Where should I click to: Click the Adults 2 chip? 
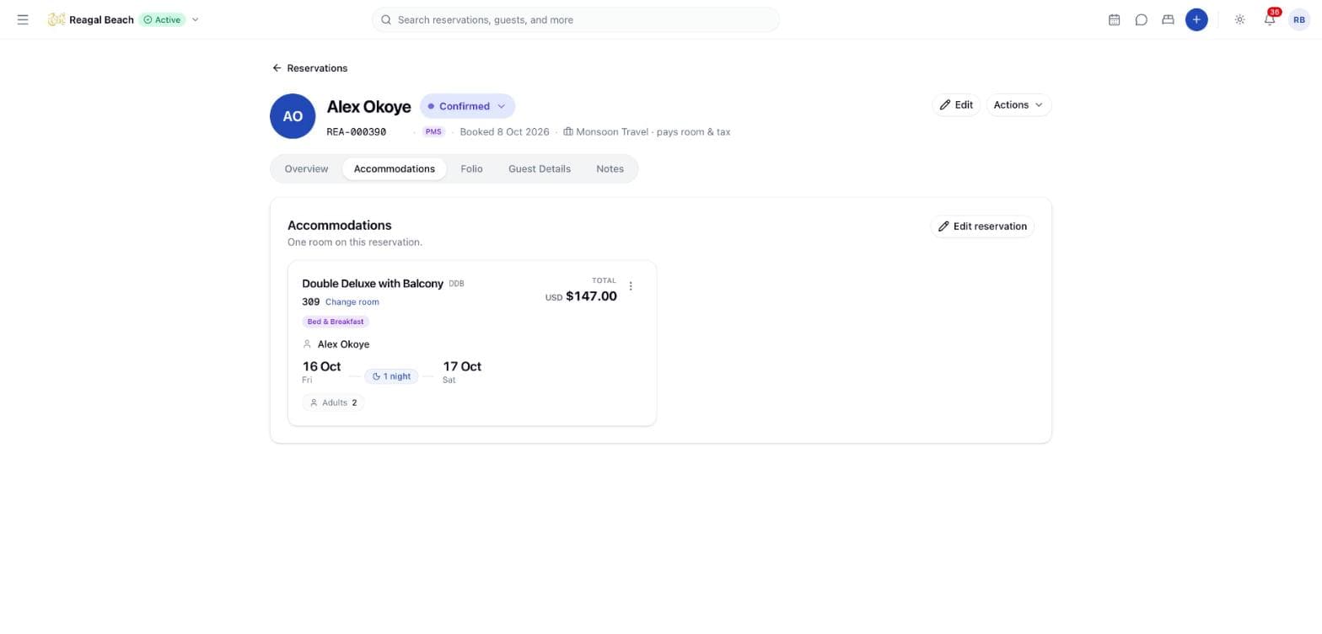333,402
